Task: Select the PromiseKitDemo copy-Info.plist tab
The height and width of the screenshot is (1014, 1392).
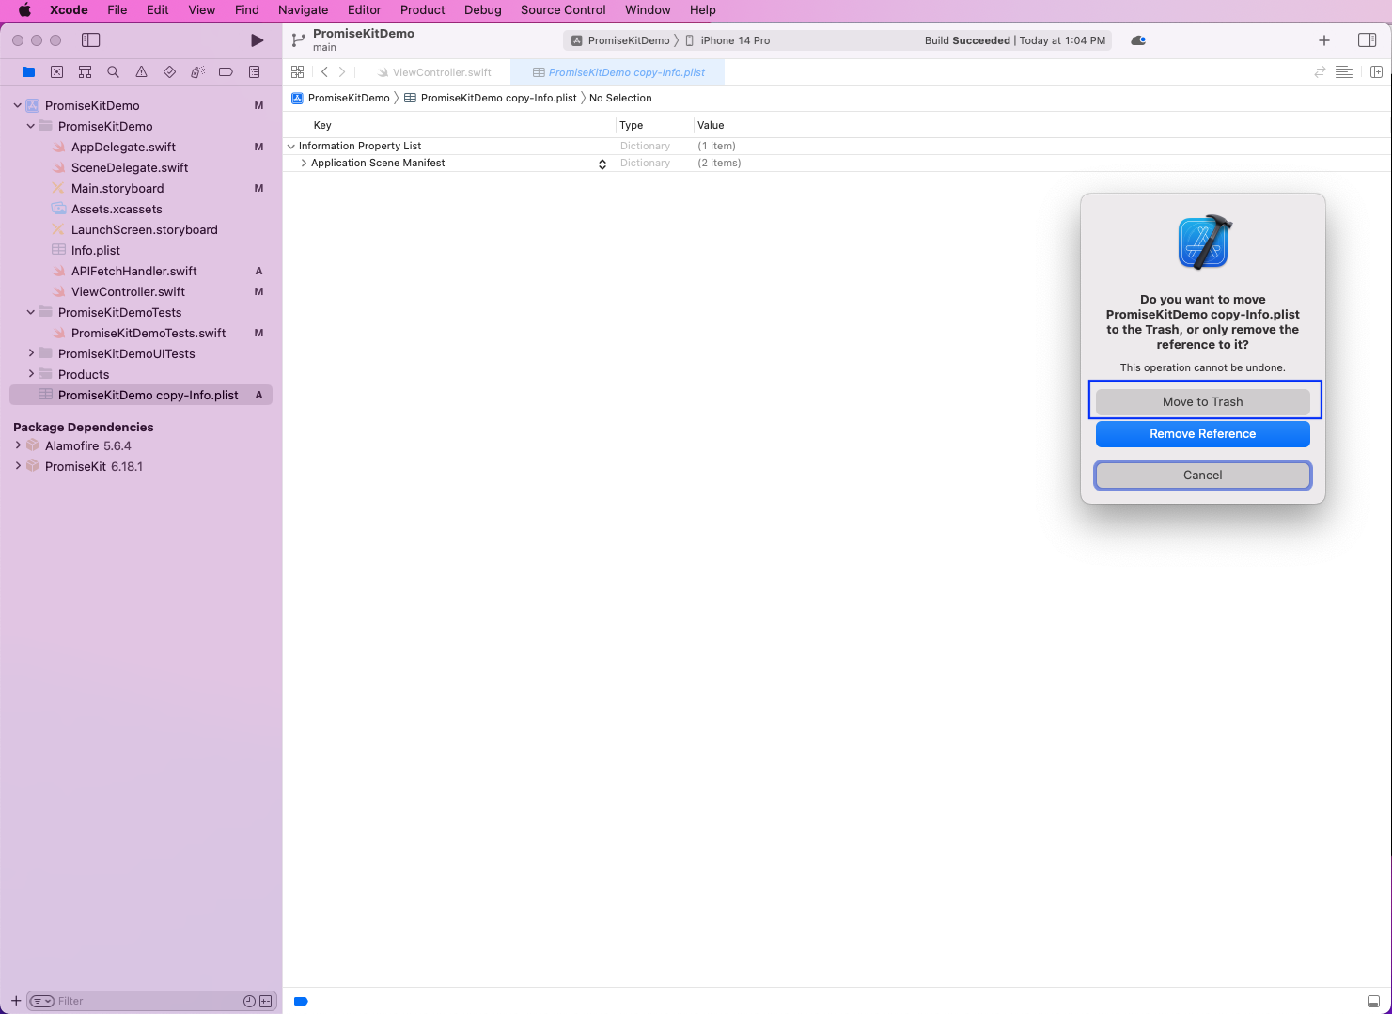Action: click(618, 72)
